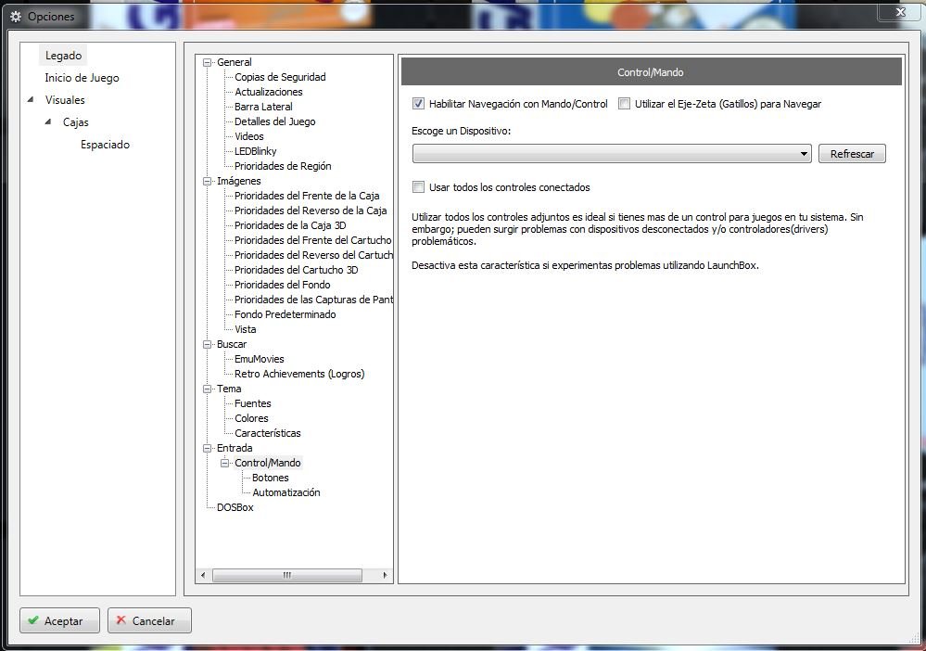Viewport: 926px width, 651px height.
Task: Select Características tree item
Action: point(268,433)
